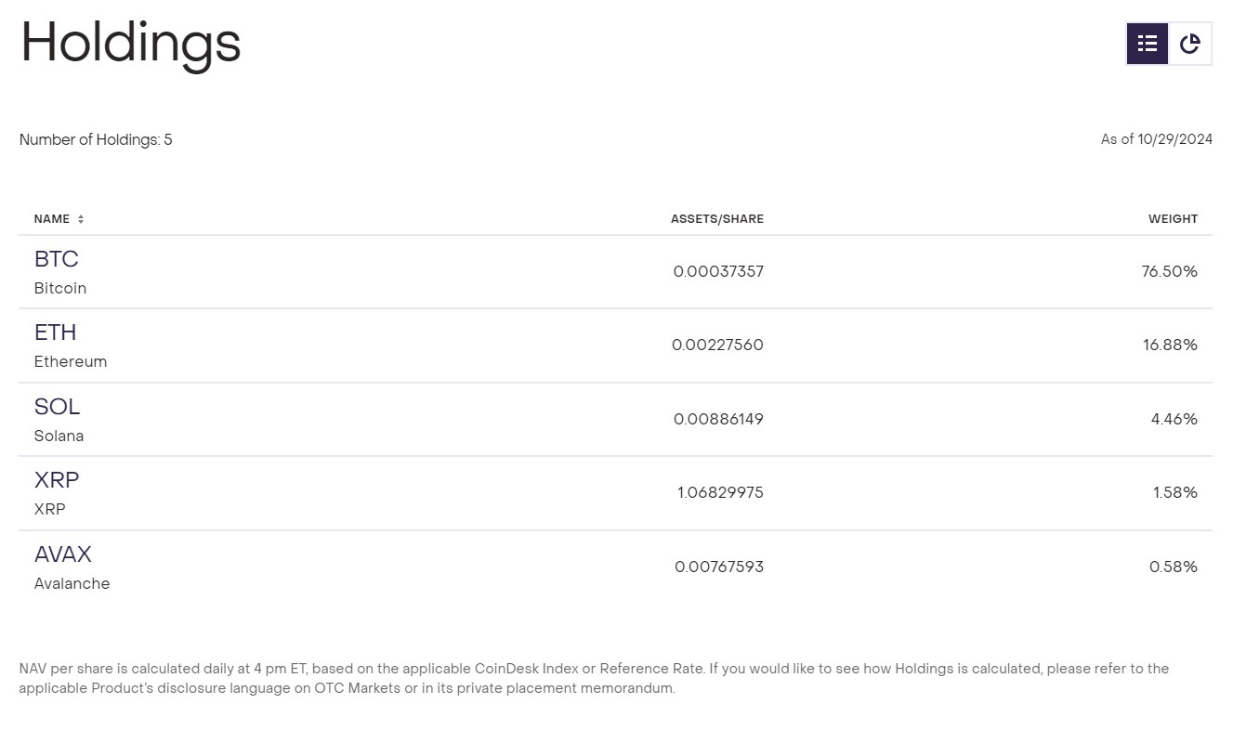Select the AVAX ticker symbol
The image size is (1233, 743).
(x=62, y=554)
